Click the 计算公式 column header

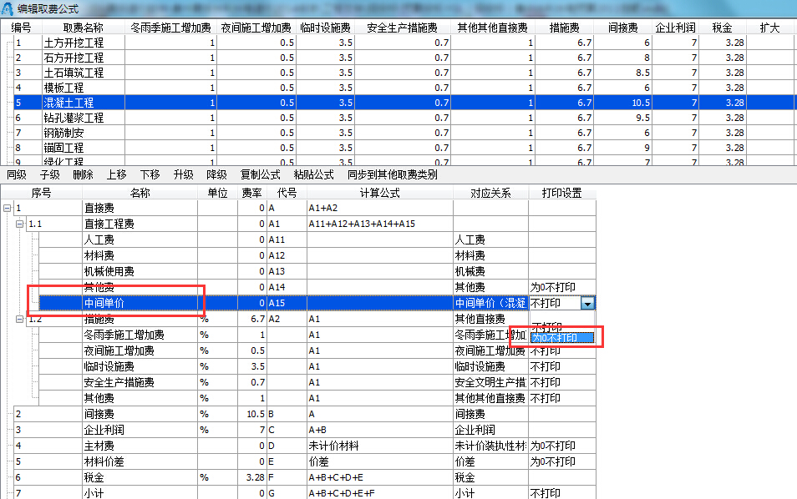tap(379, 193)
